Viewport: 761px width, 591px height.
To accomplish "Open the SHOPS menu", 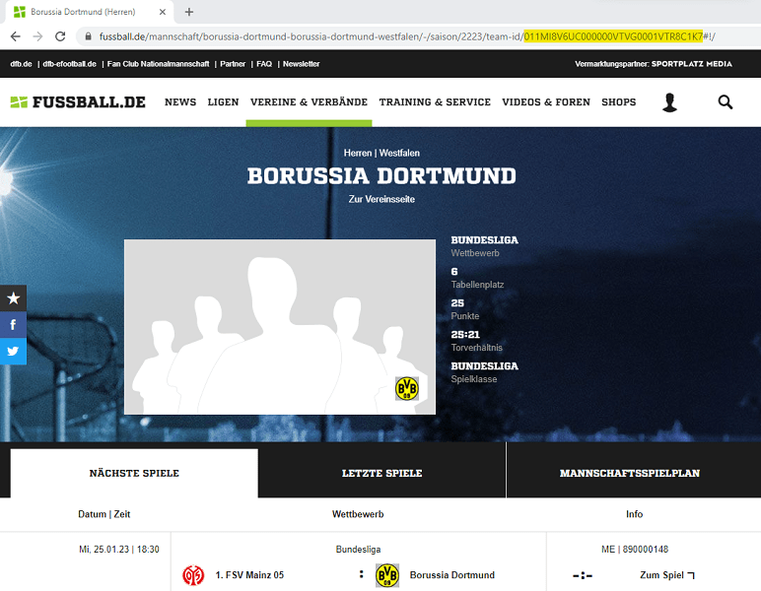I will click(619, 101).
